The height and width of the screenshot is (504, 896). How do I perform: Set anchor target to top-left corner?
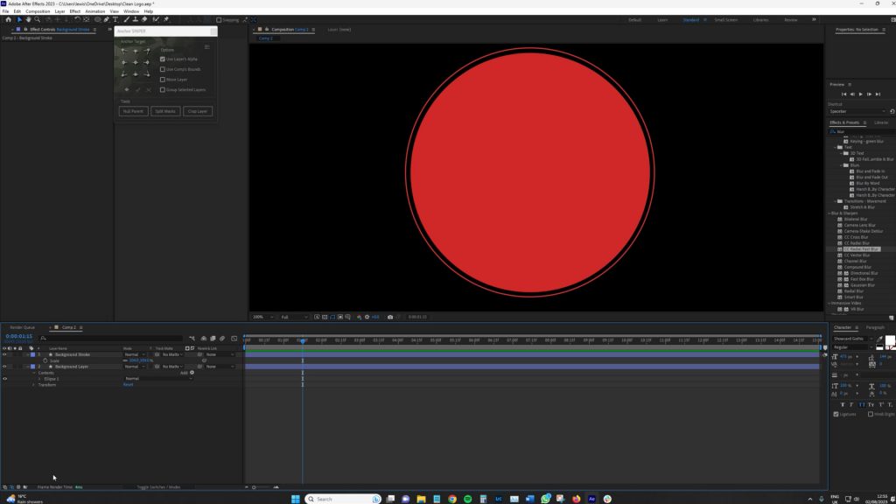pyautogui.click(x=124, y=51)
